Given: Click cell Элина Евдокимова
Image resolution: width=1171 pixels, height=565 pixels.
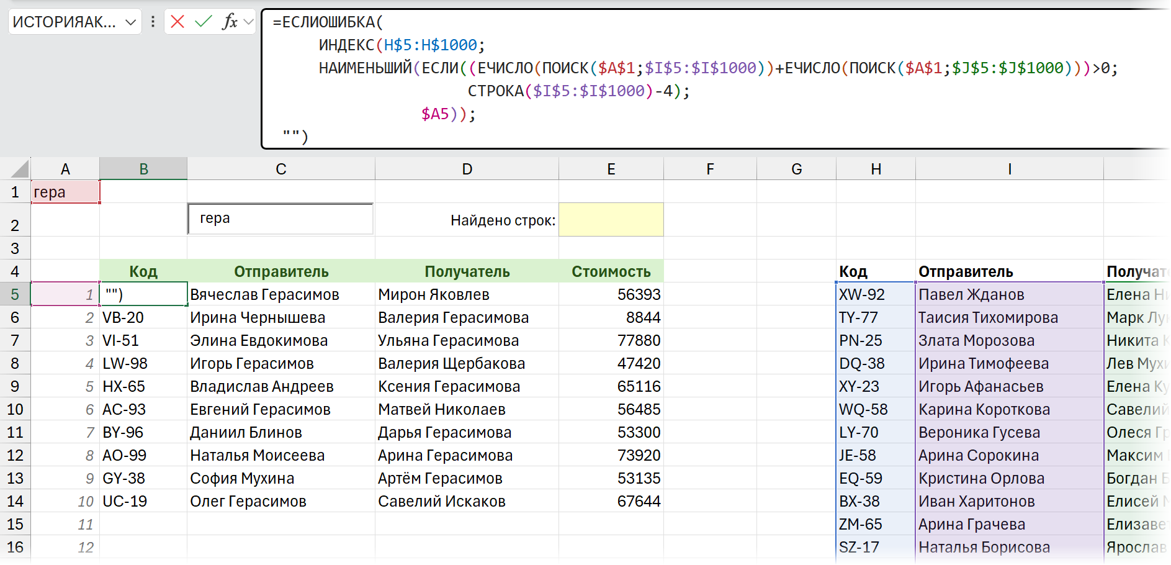Looking at the screenshot, I should tap(281, 340).
